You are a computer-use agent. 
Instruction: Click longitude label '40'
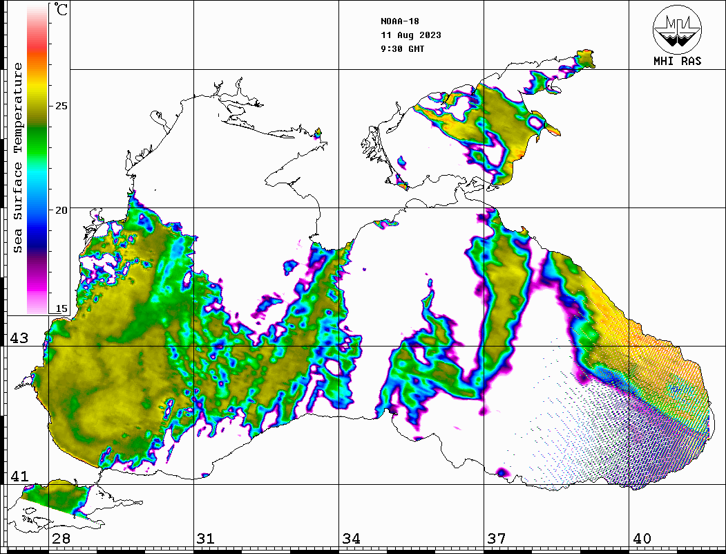point(642,538)
